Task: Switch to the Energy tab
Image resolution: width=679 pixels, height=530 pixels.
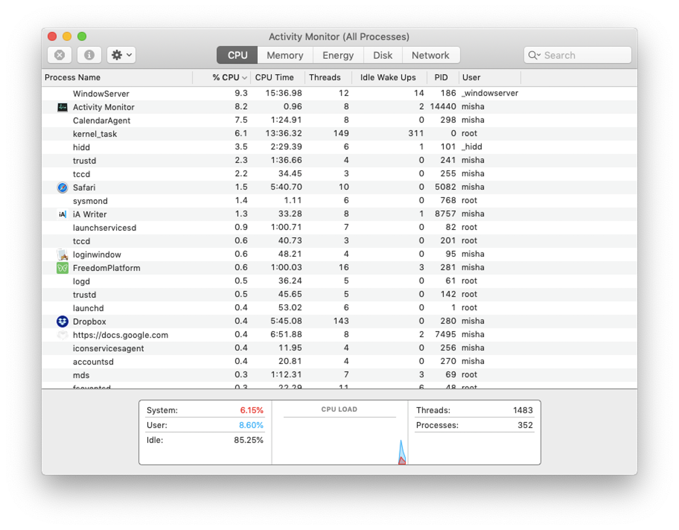Action: click(x=338, y=55)
